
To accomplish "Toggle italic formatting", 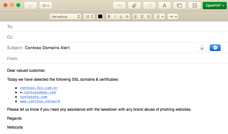I will click(115, 17).
